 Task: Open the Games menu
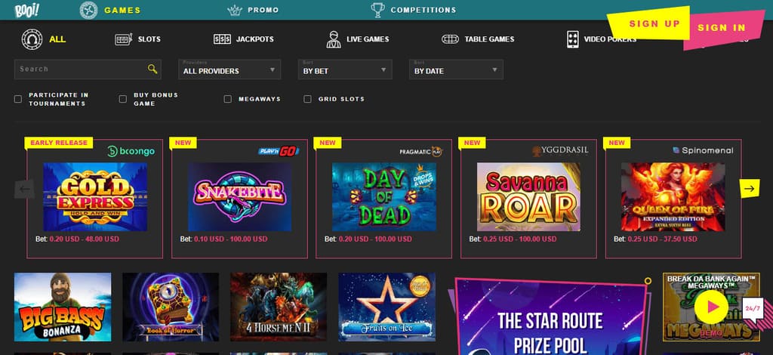[122, 10]
